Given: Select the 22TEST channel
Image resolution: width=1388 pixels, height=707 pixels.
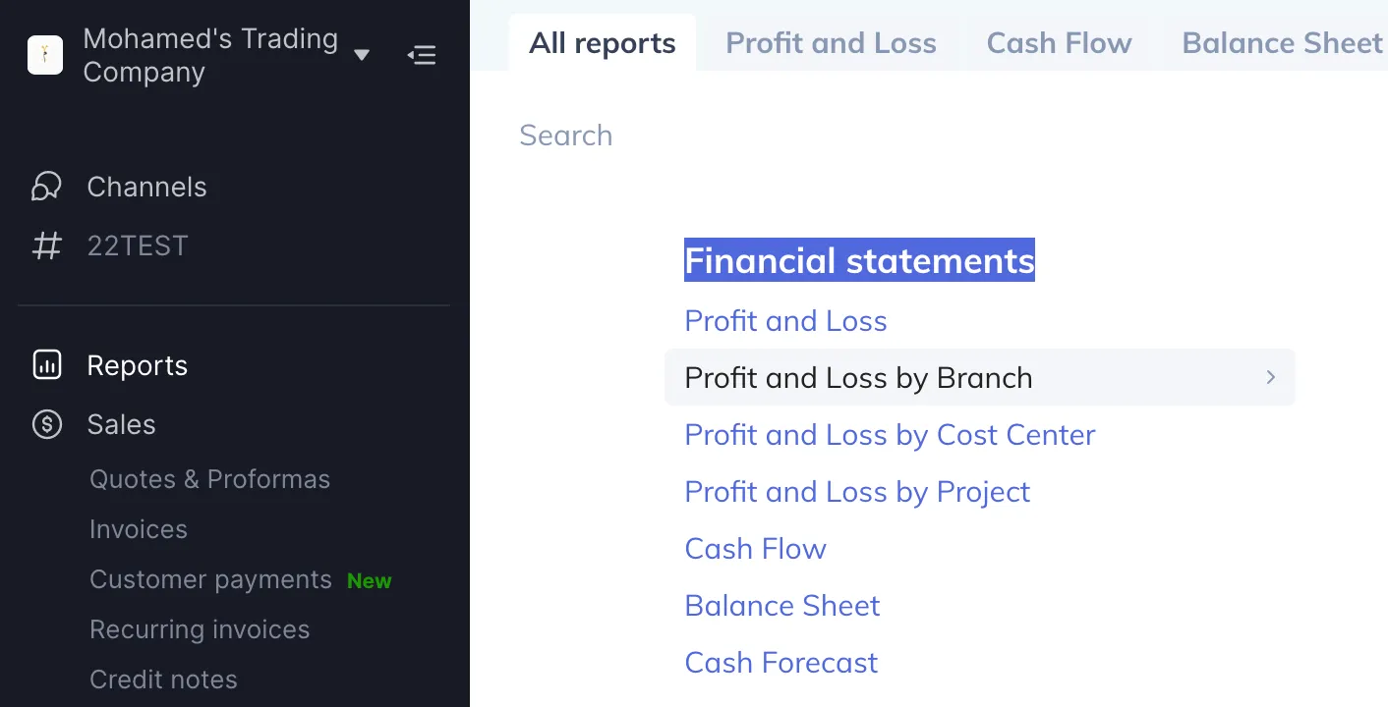Looking at the screenshot, I should 138,245.
